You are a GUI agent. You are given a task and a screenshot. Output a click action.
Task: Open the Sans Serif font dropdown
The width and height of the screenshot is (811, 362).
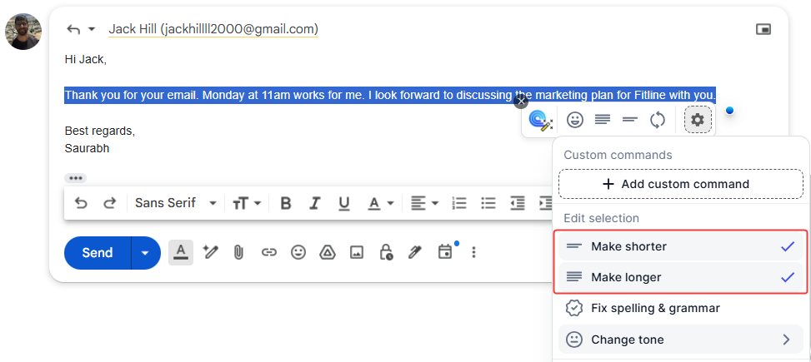pos(176,203)
